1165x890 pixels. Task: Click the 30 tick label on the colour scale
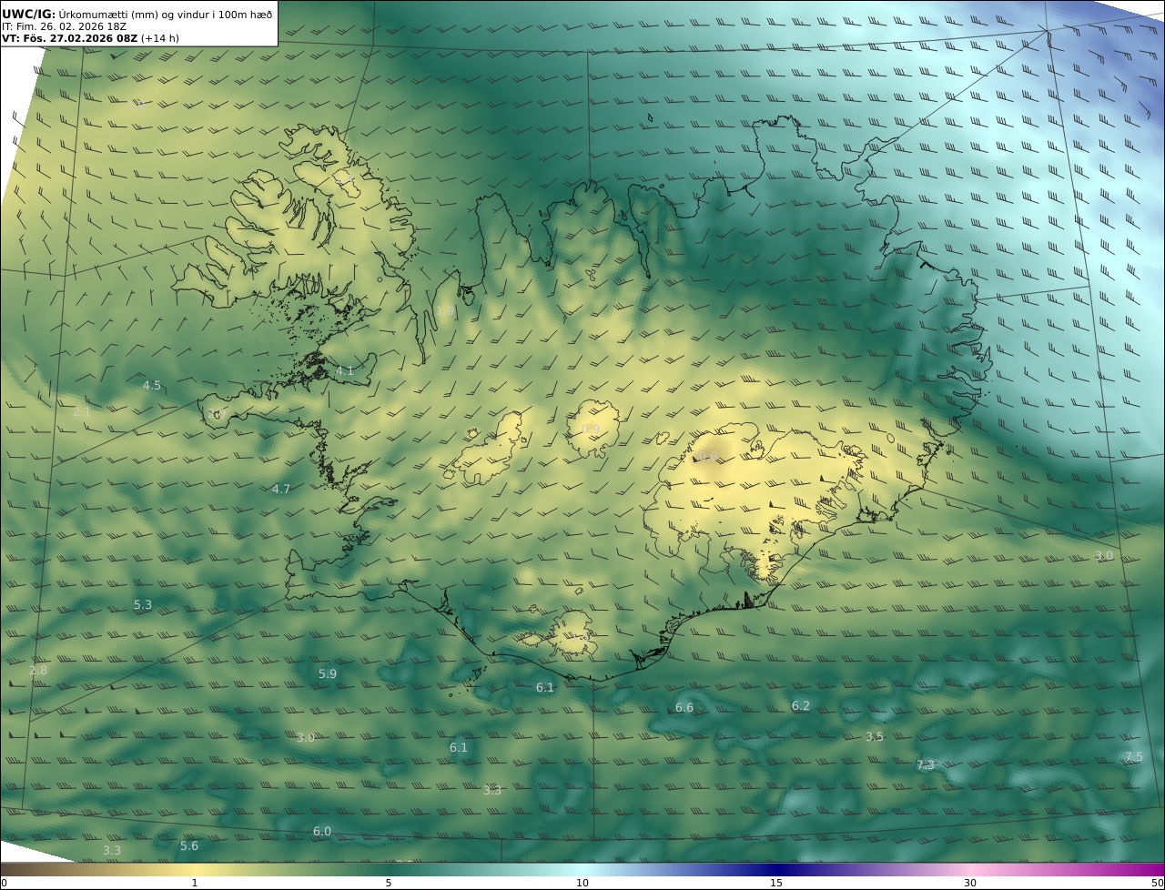coord(970,884)
